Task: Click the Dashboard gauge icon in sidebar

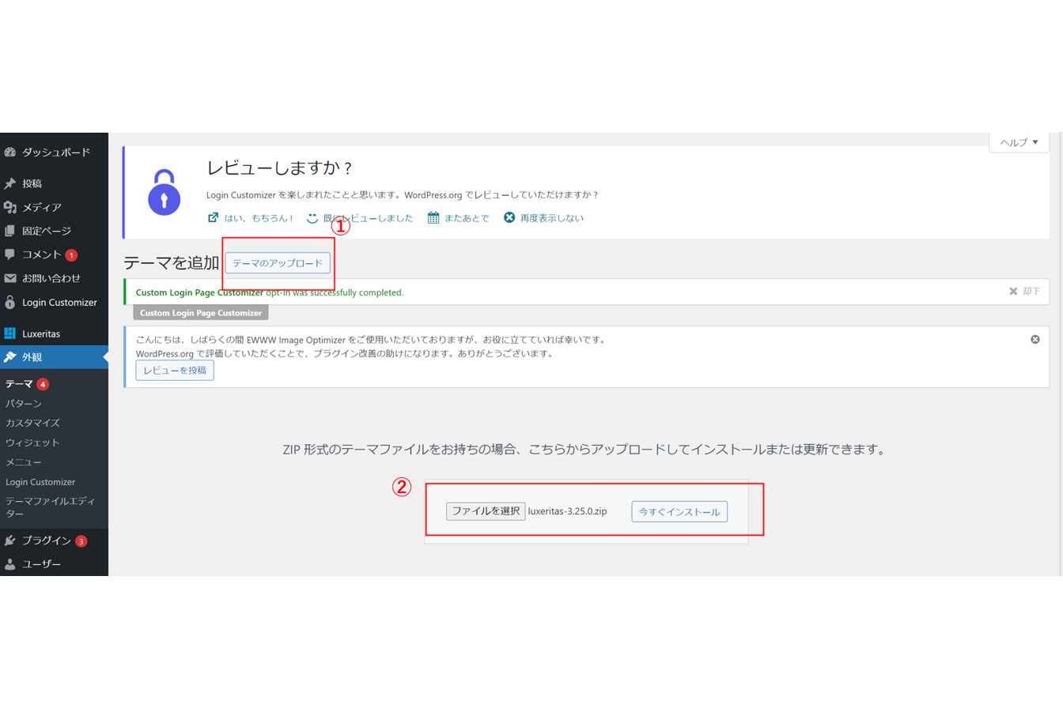Action: coord(10,153)
